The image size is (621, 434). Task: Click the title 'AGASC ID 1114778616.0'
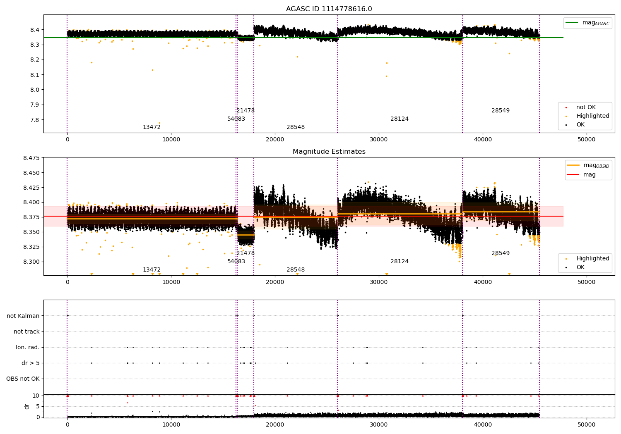329,9
